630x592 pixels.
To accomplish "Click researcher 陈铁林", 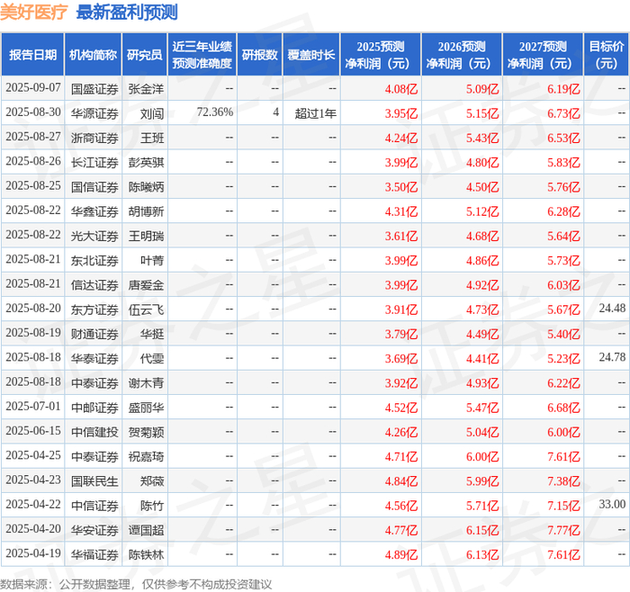I will coord(146,554).
